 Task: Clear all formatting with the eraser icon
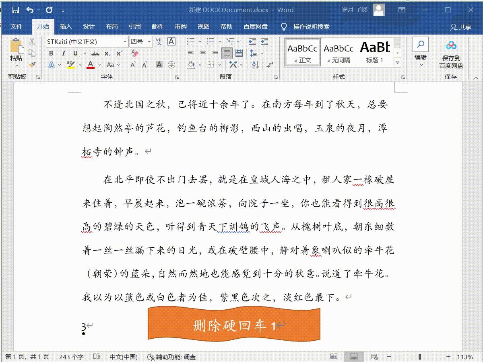click(135, 53)
